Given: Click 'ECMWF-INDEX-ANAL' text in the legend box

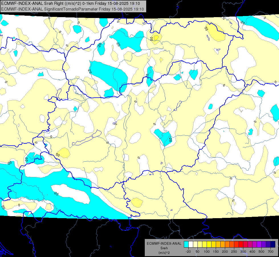Looking at the screenshot, I should tap(164, 244).
